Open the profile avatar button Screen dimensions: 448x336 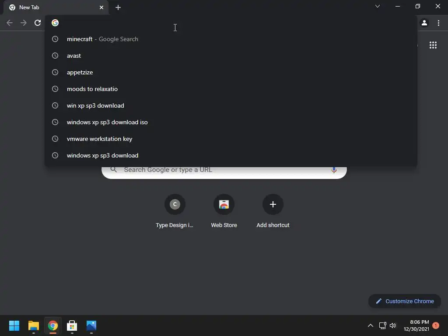[x=424, y=23]
